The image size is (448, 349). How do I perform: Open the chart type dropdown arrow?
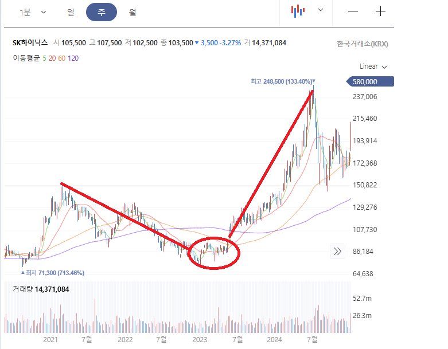coord(321,10)
